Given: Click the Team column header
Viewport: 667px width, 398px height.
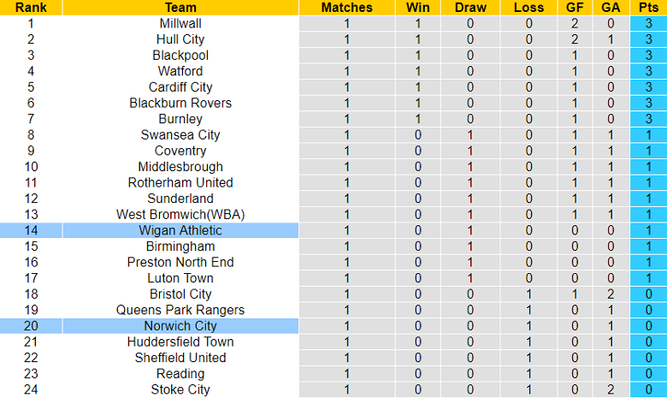Looking at the screenshot, I should (x=180, y=8).
